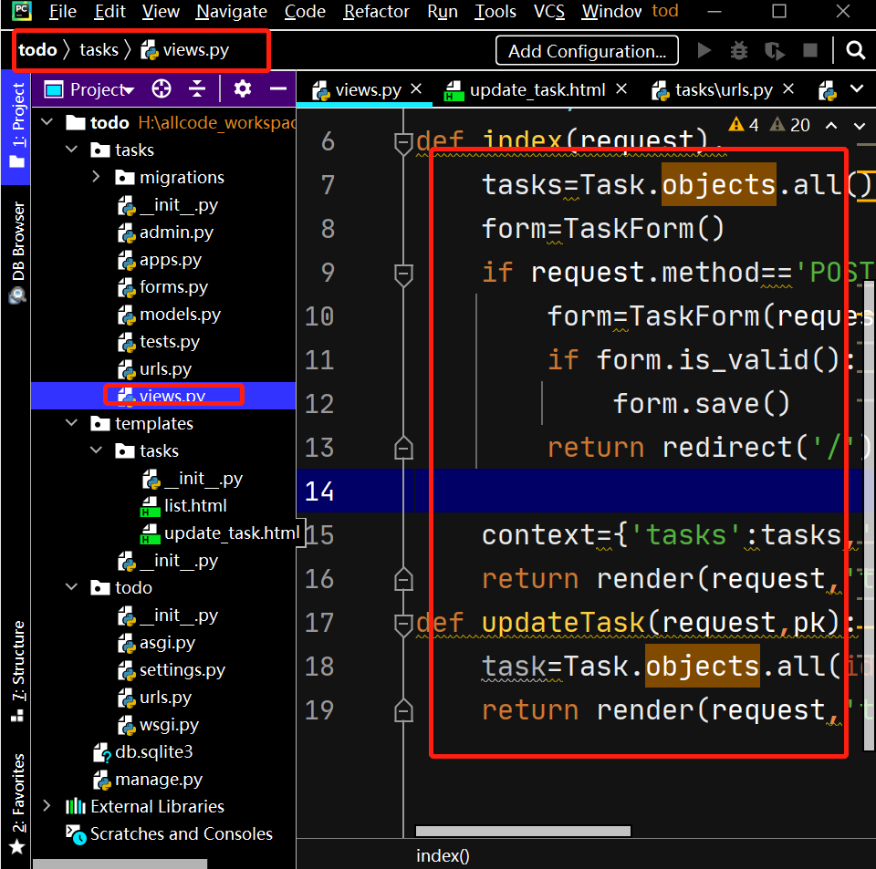Open the Edit menu

click(109, 11)
